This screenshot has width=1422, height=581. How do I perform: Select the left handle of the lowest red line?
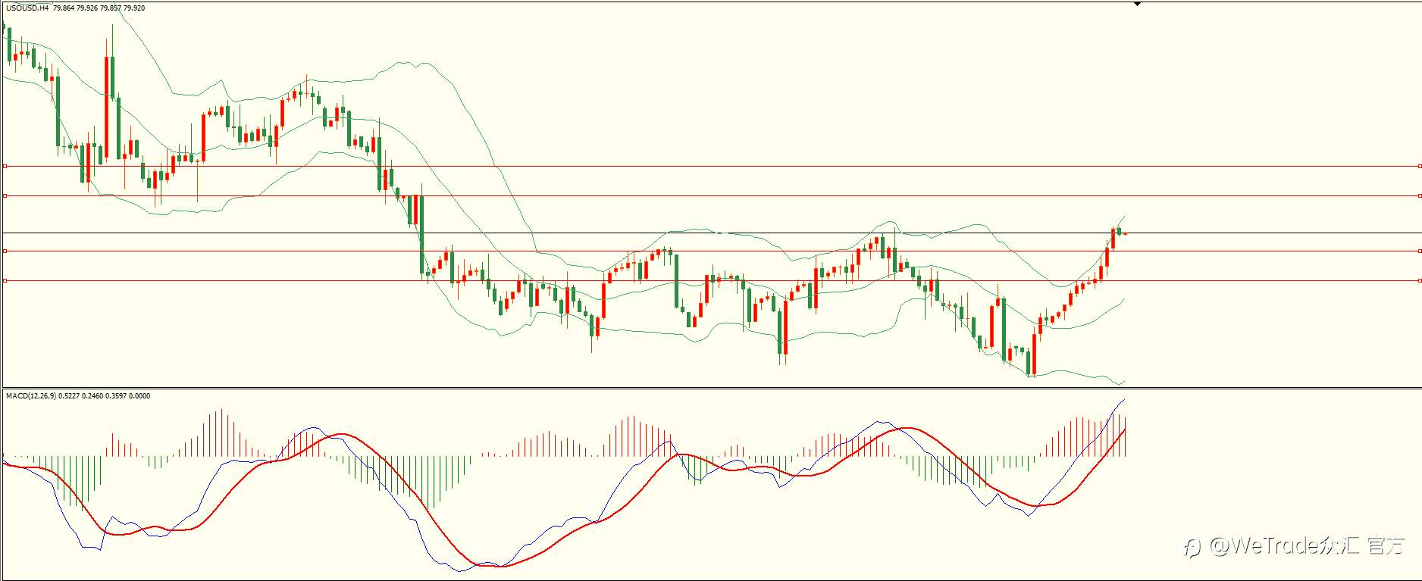click(x=5, y=280)
